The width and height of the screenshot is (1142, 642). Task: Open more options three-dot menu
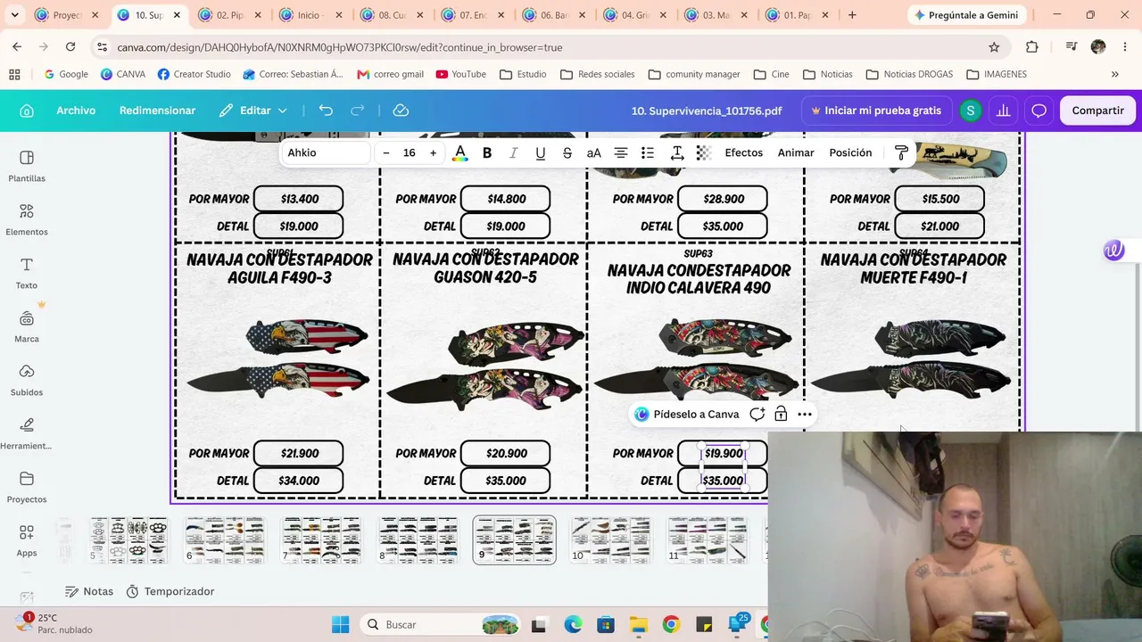[x=805, y=414]
